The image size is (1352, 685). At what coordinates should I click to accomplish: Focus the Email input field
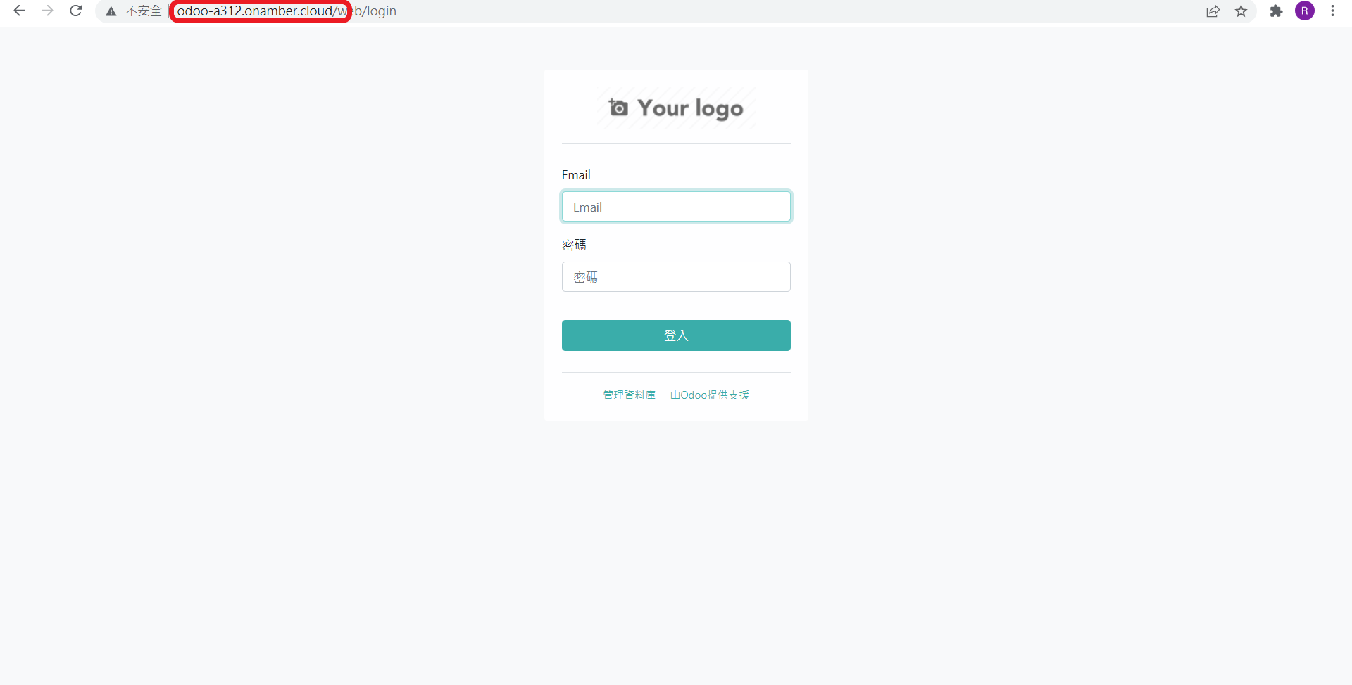676,207
